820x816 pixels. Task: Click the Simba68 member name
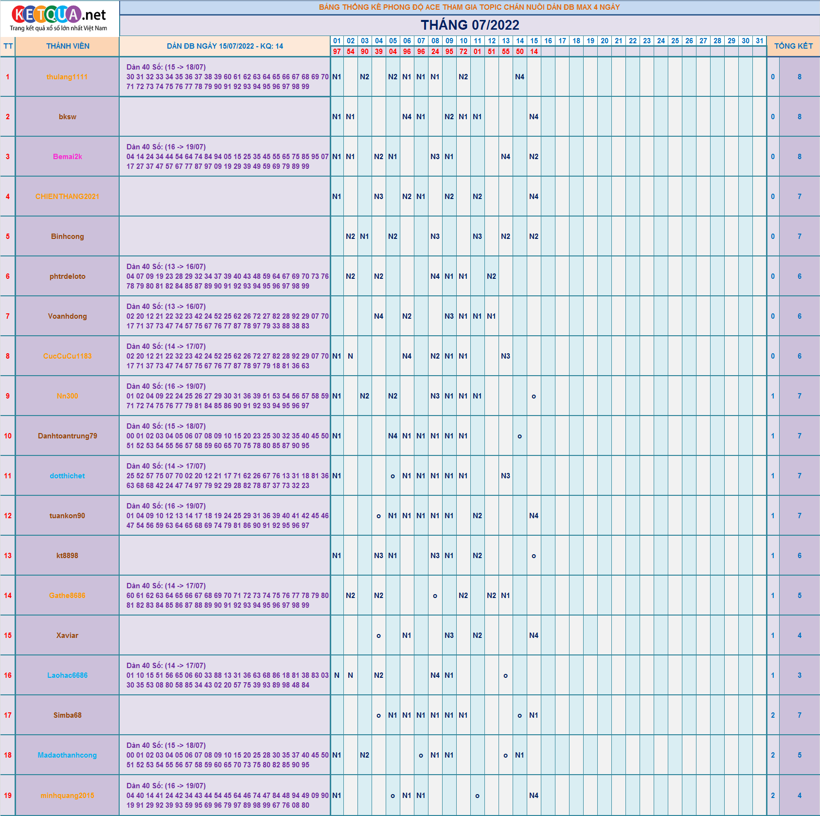tap(67, 715)
